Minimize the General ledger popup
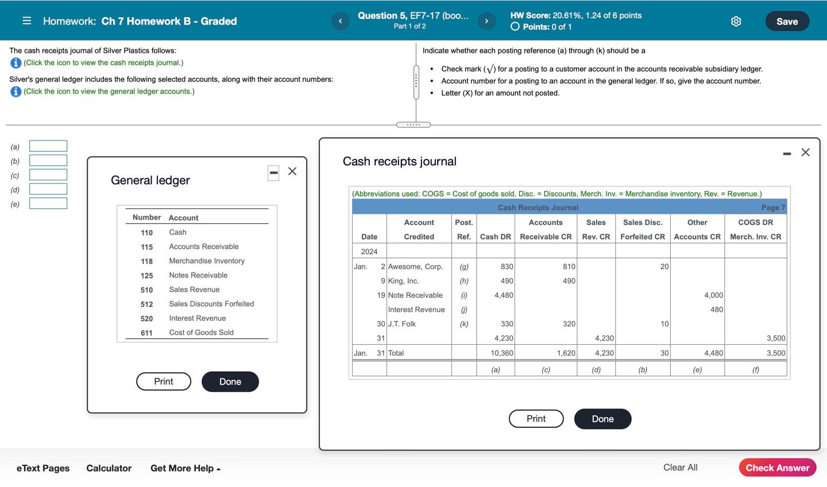The image size is (827, 487). pyautogui.click(x=274, y=173)
